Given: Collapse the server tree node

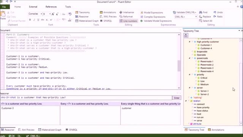Looking at the screenshot, I should coord(189,88).
